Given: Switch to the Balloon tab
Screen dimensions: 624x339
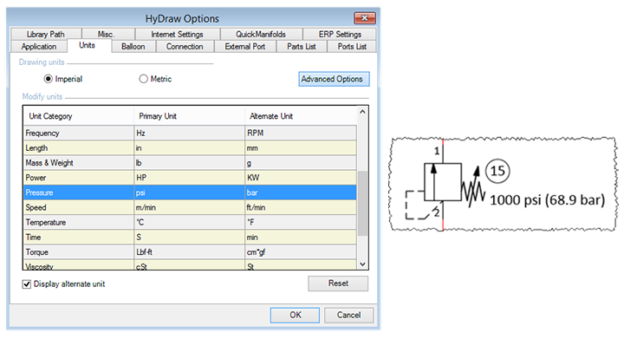Looking at the screenshot, I should tap(133, 47).
